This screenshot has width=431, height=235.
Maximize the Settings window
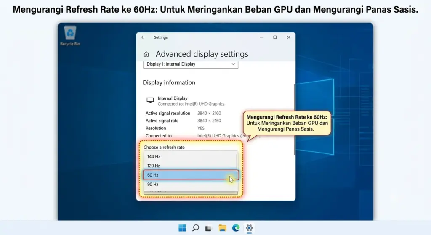(x=275, y=37)
